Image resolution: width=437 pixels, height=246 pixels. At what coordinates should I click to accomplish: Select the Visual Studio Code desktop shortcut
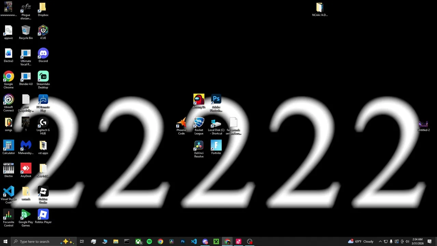tap(9, 195)
